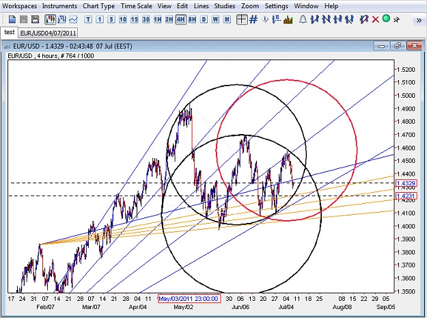Select the rising trend line tool

coord(314,20)
